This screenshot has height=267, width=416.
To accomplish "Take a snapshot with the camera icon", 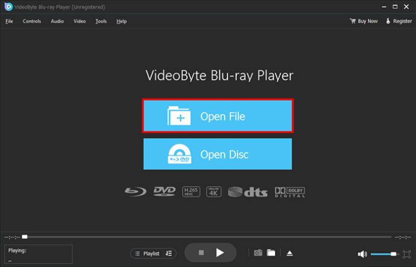I will coord(258,253).
